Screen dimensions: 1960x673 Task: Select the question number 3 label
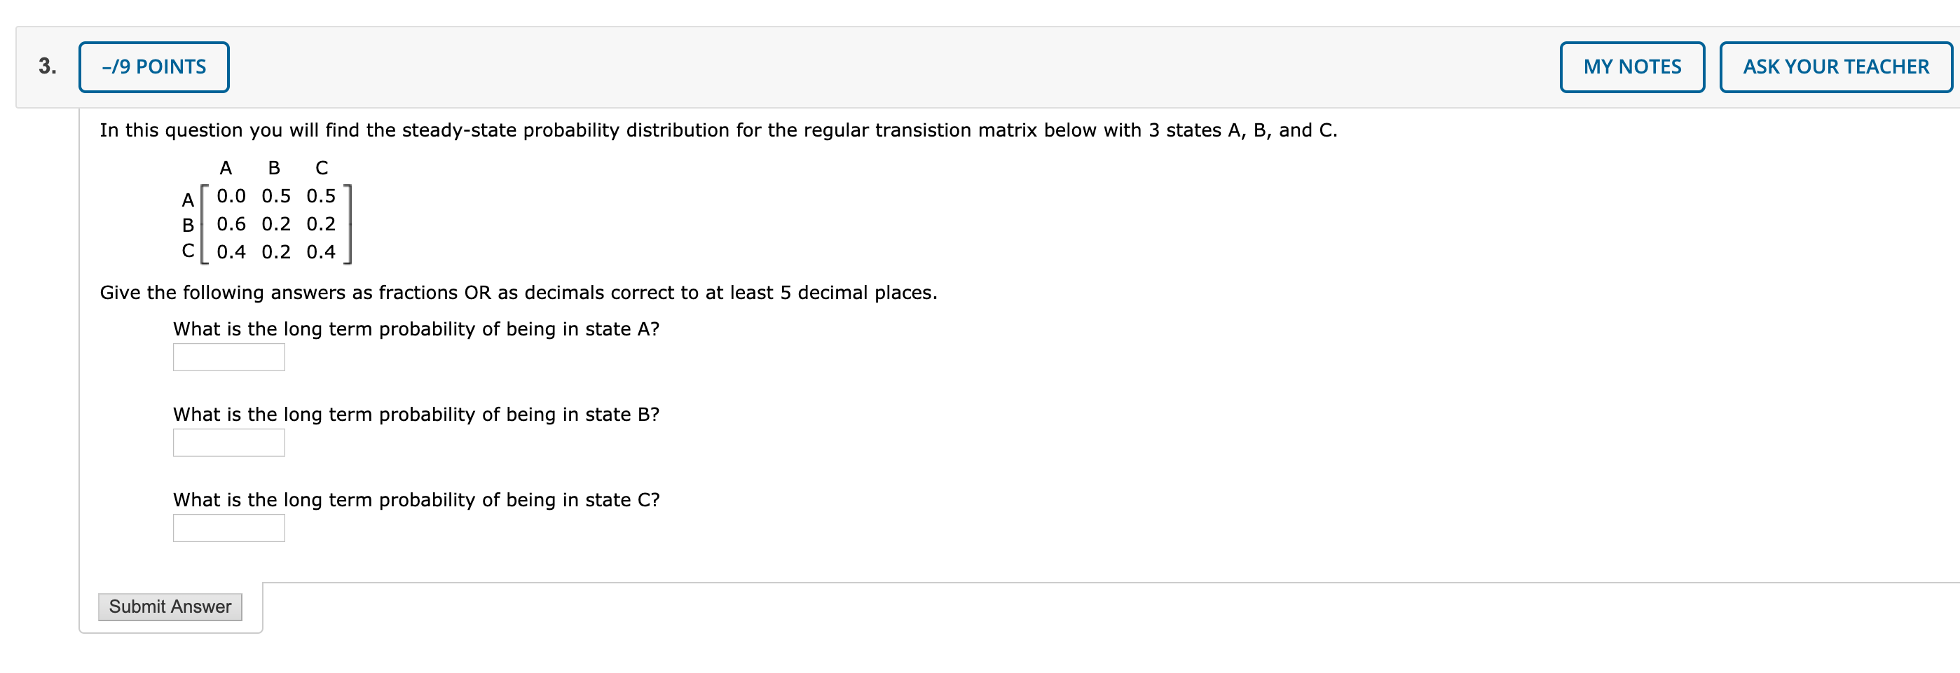tap(47, 66)
